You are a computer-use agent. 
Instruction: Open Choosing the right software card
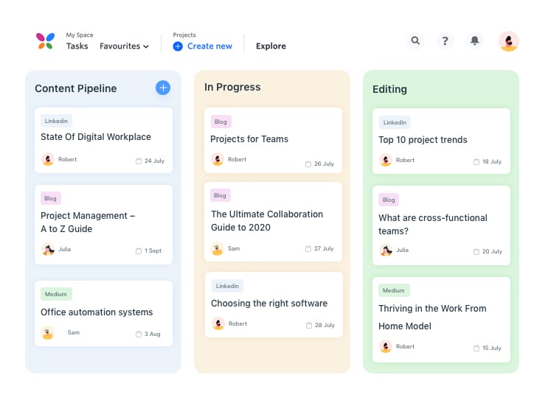click(x=274, y=304)
